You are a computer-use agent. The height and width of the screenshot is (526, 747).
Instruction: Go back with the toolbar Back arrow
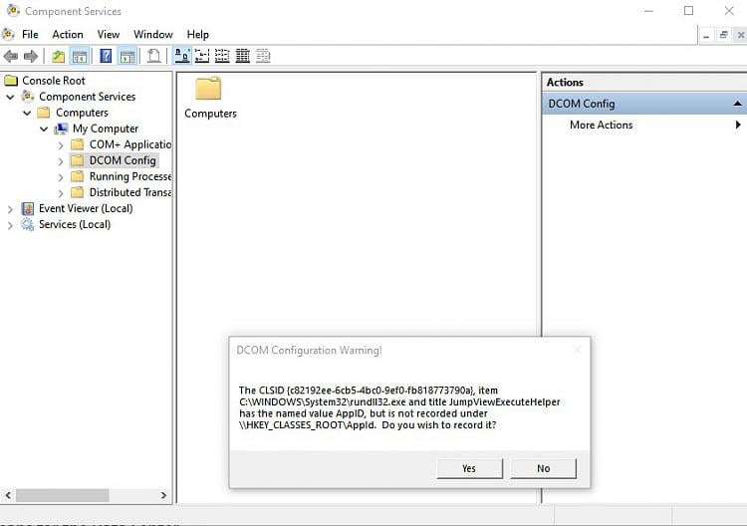[11, 56]
